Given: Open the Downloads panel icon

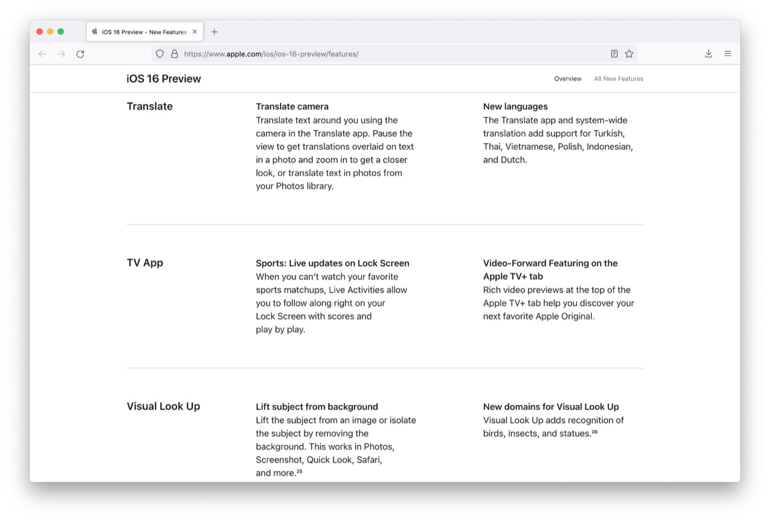Looking at the screenshot, I should point(708,54).
